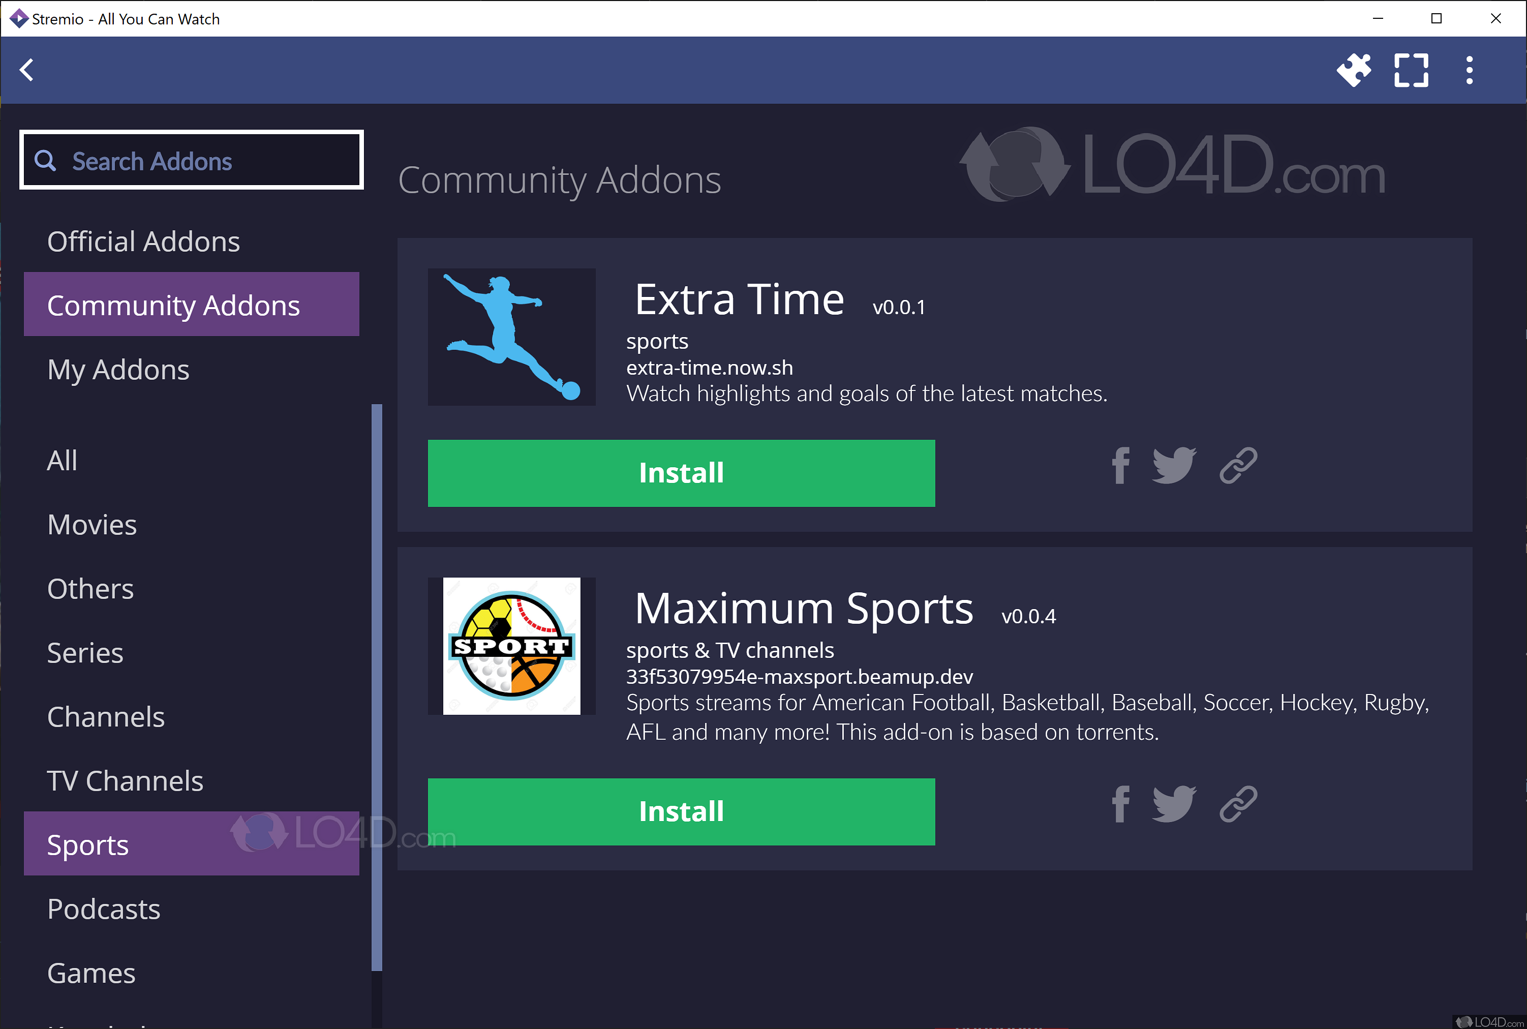Image resolution: width=1527 pixels, height=1029 pixels.
Task: Toggle fullscreen mode icon
Action: [1411, 70]
